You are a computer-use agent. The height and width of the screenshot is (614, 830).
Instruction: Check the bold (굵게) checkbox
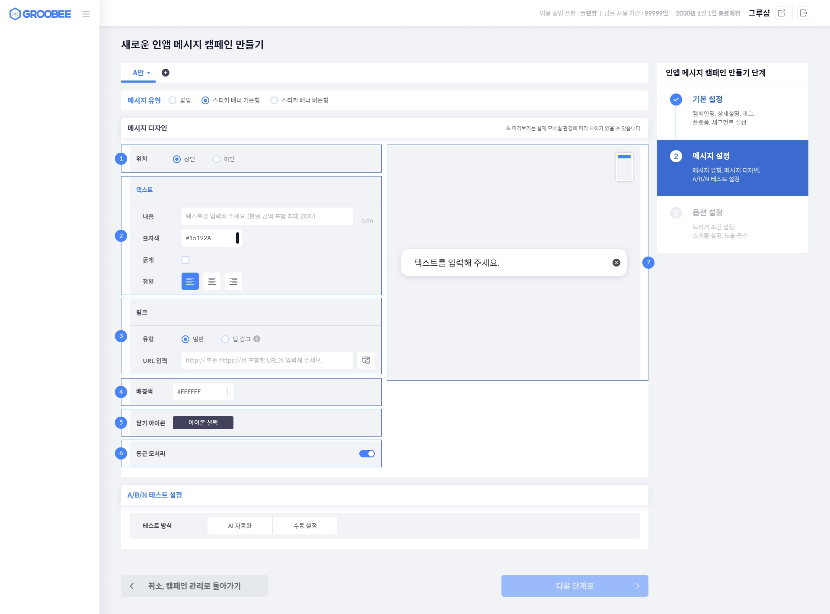[x=185, y=260]
